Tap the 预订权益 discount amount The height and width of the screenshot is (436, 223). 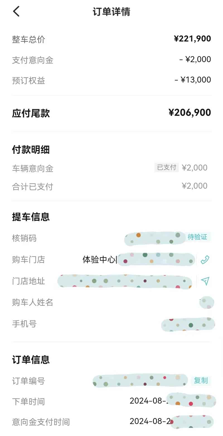coord(193,80)
